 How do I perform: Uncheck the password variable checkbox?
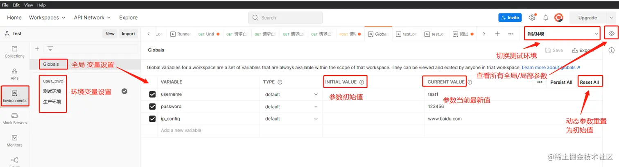(152, 107)
